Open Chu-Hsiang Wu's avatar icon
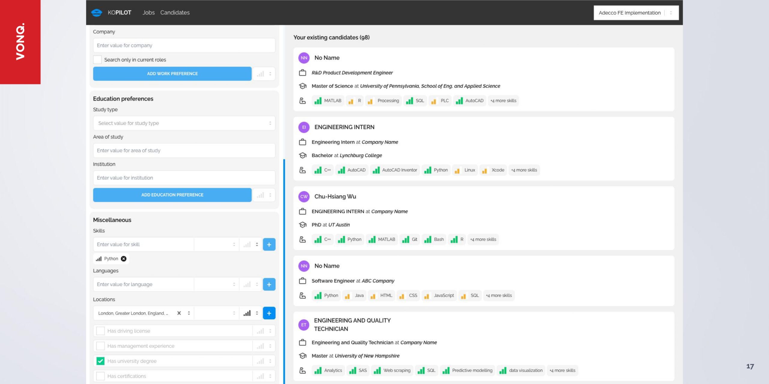769x384 pixels. [x=304, y=196]
